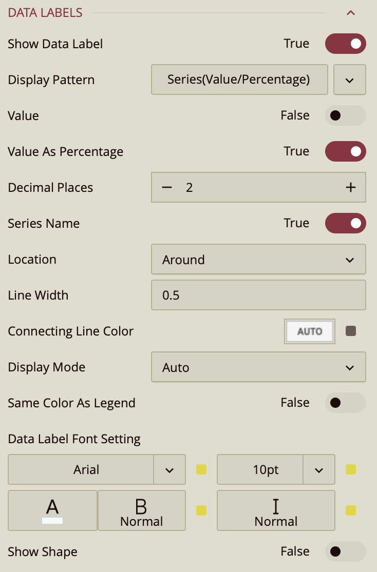
Task: Collapse the Data Labels section chevron
Action: 351,13
